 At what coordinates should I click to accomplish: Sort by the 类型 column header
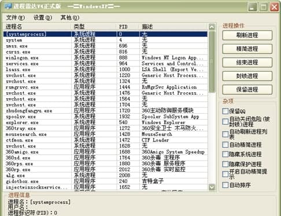point(94,27)
